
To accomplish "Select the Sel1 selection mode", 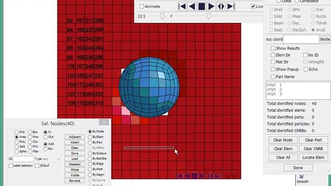I will coord(17,147).
